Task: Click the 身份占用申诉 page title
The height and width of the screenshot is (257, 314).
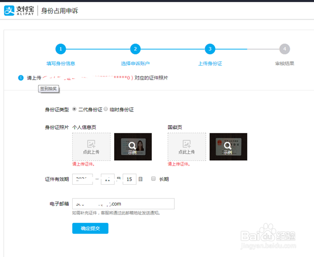Action: click(x=60, y=10)
